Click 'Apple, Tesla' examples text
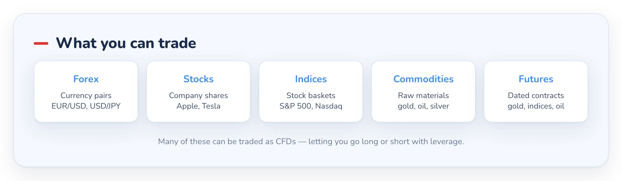Screen dimensions: 622x181 coord(199,106)
